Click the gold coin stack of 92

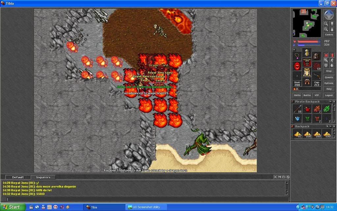coord(298,134)
